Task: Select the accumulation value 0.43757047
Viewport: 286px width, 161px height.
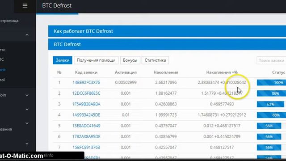Action: click(166, 126)
